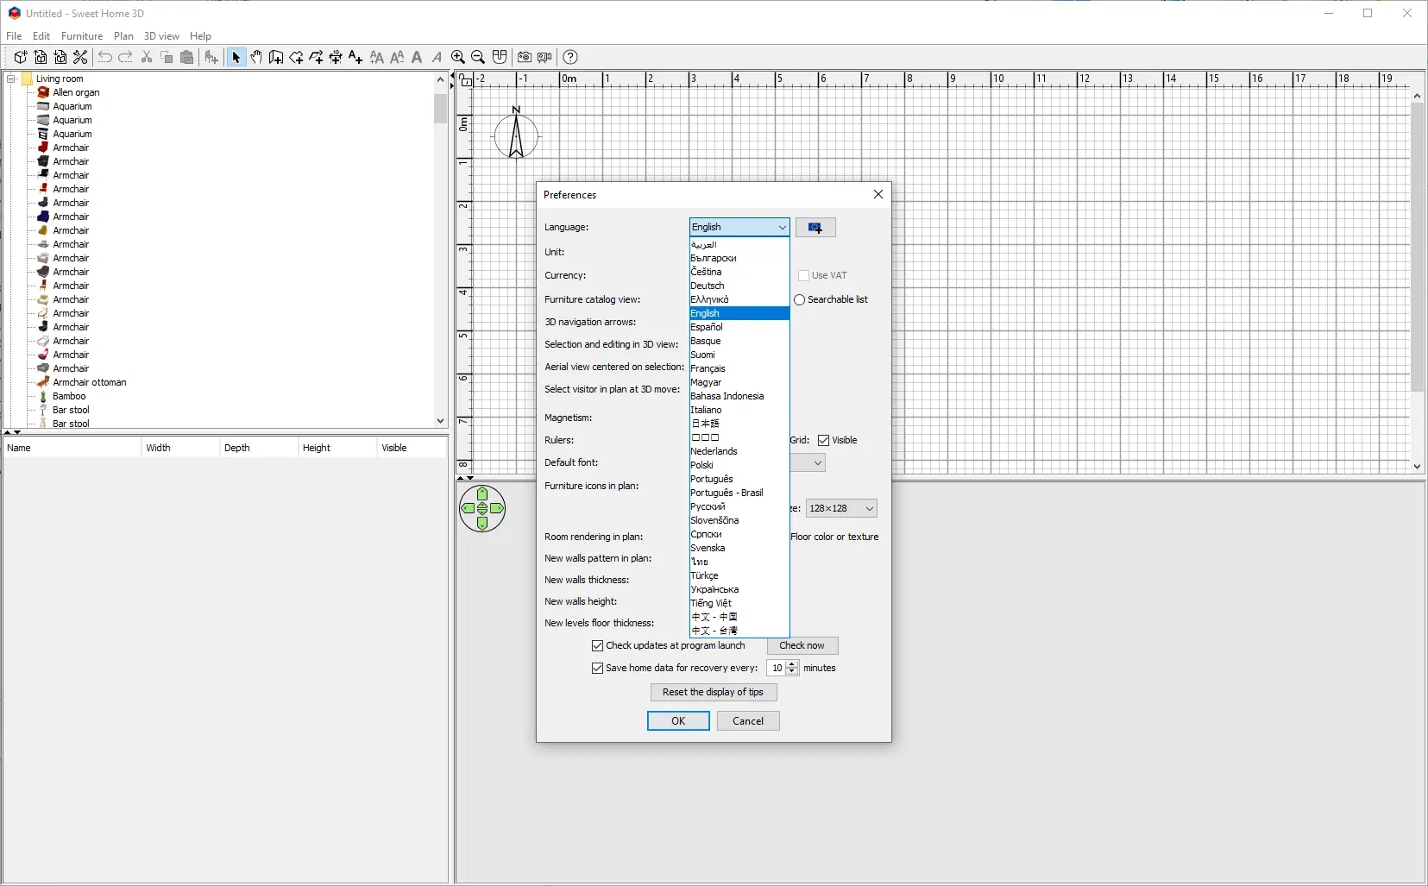Click Reset the display of tips
The image size is (1428, 886).
[713, 692]
